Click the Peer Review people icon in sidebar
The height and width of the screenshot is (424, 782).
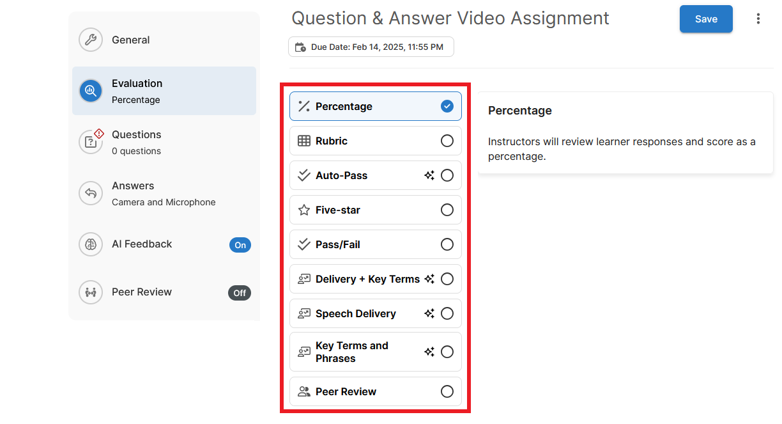click(91, 292)
